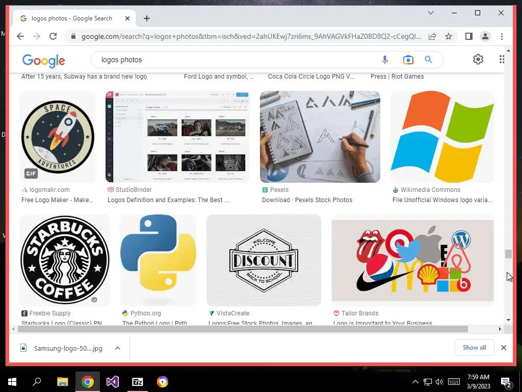This screenshot has height=392, width=522.
Task: Open the tab search chevron
Action: coord(430,13)
